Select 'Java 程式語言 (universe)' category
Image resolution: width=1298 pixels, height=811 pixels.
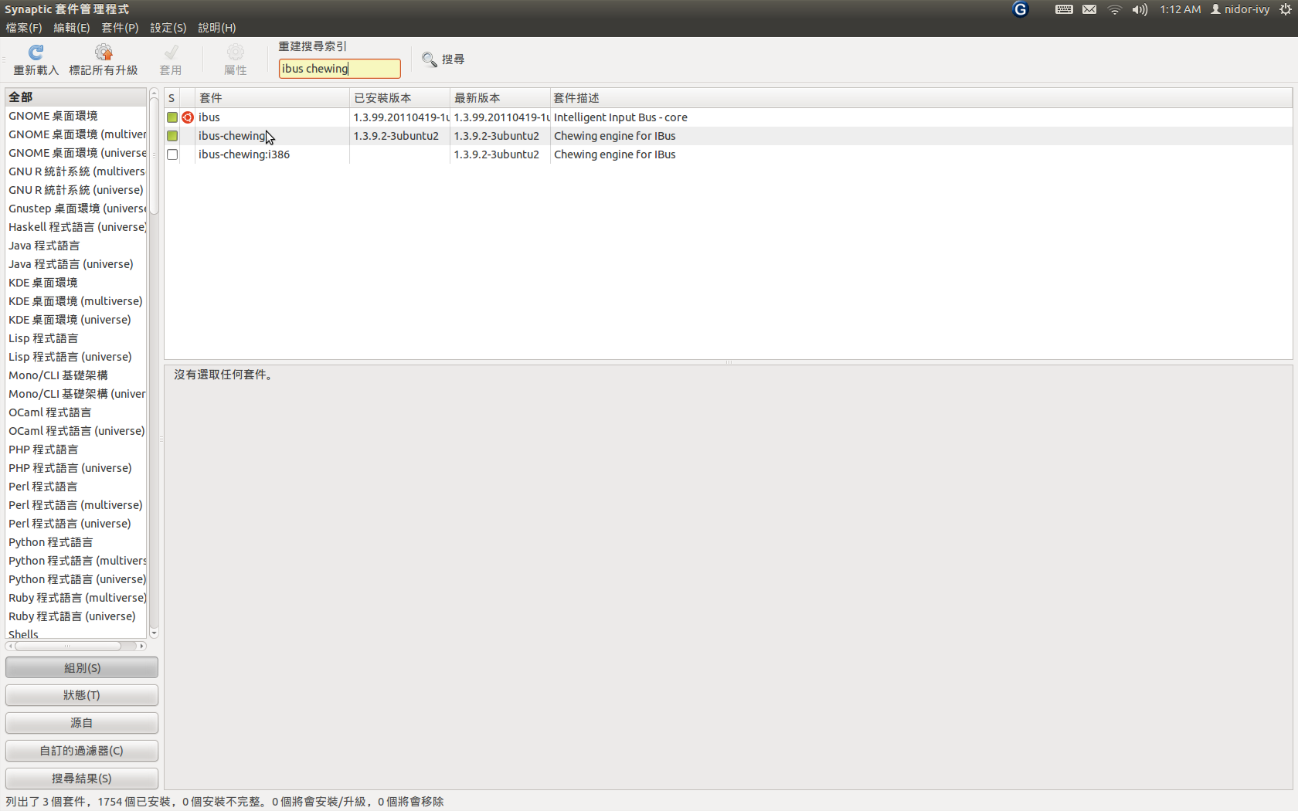76,264
